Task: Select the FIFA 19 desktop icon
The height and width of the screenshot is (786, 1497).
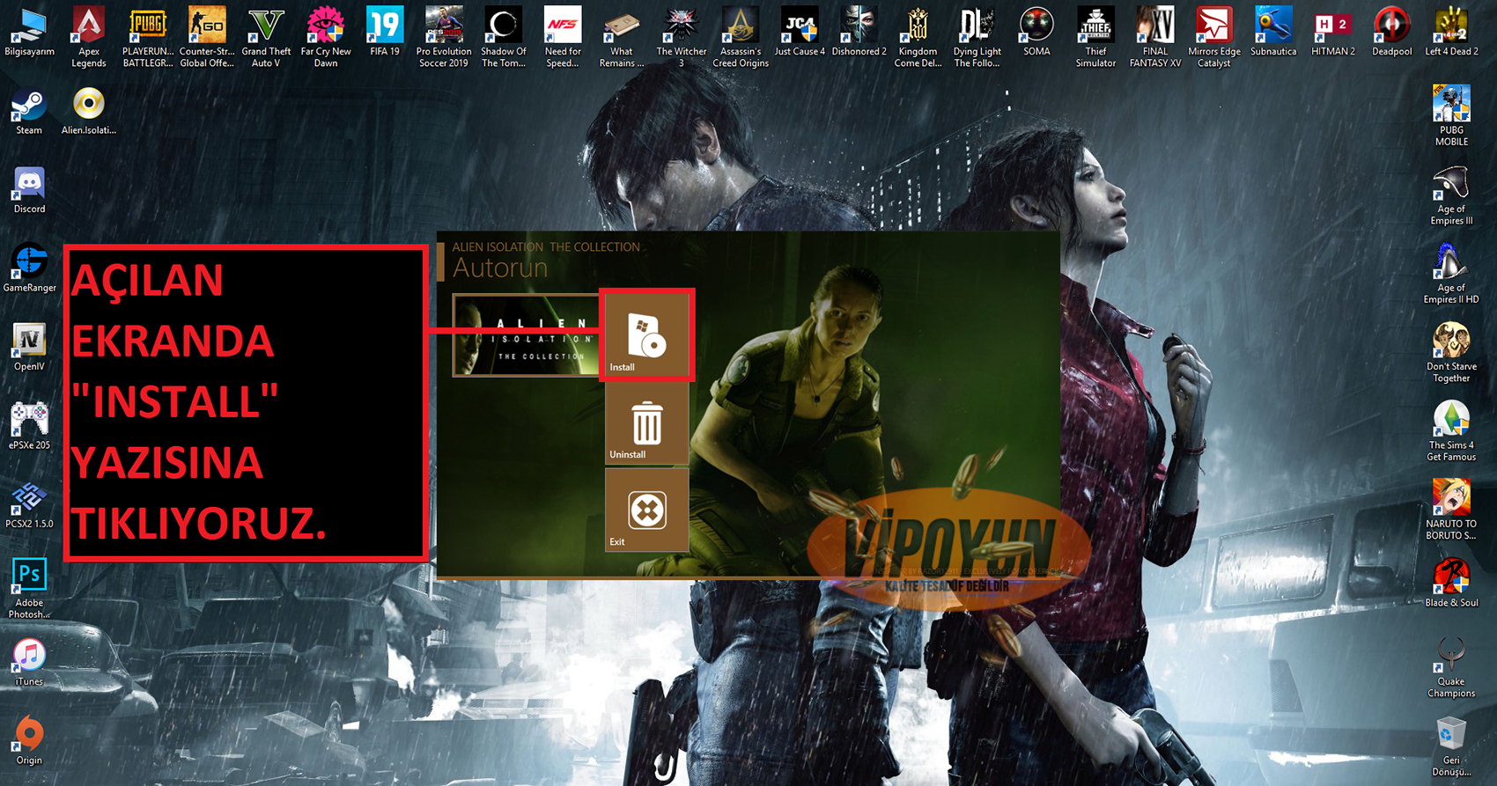Action: click(x=385, y=32)
